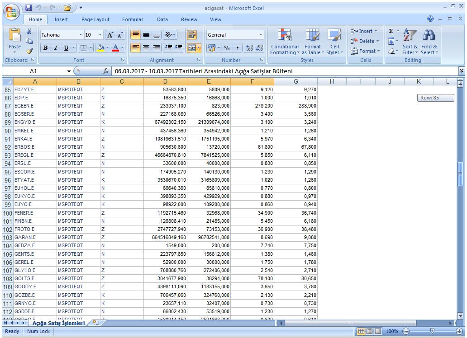
Task: Open file using folder icon in quick access
Action: (67, 8)
